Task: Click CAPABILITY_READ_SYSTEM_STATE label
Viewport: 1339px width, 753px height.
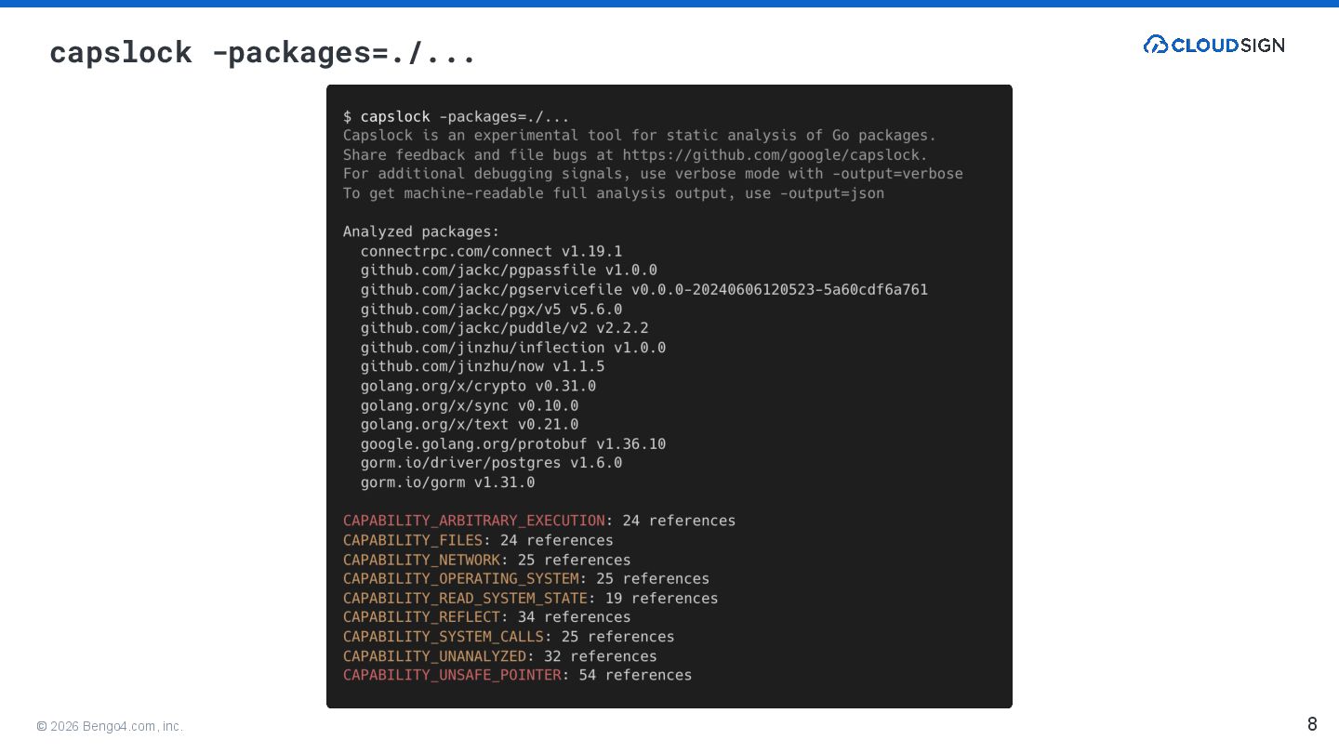Action: tap(465, 599)
